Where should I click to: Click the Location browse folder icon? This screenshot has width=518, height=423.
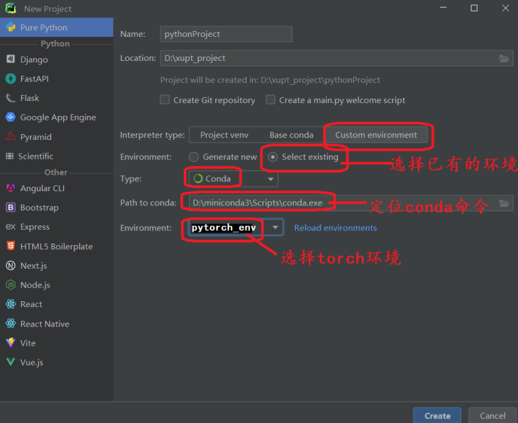point(504,58)
